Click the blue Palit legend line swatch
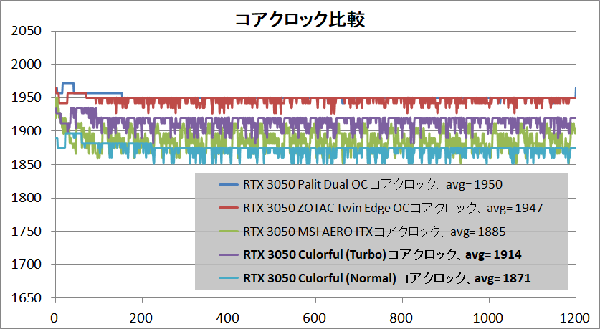 (229, 184)
